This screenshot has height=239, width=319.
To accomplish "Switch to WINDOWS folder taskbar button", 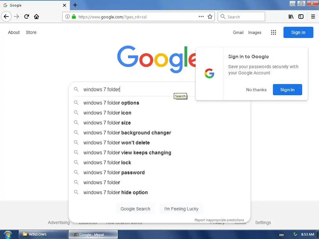I will click(43, 235).
